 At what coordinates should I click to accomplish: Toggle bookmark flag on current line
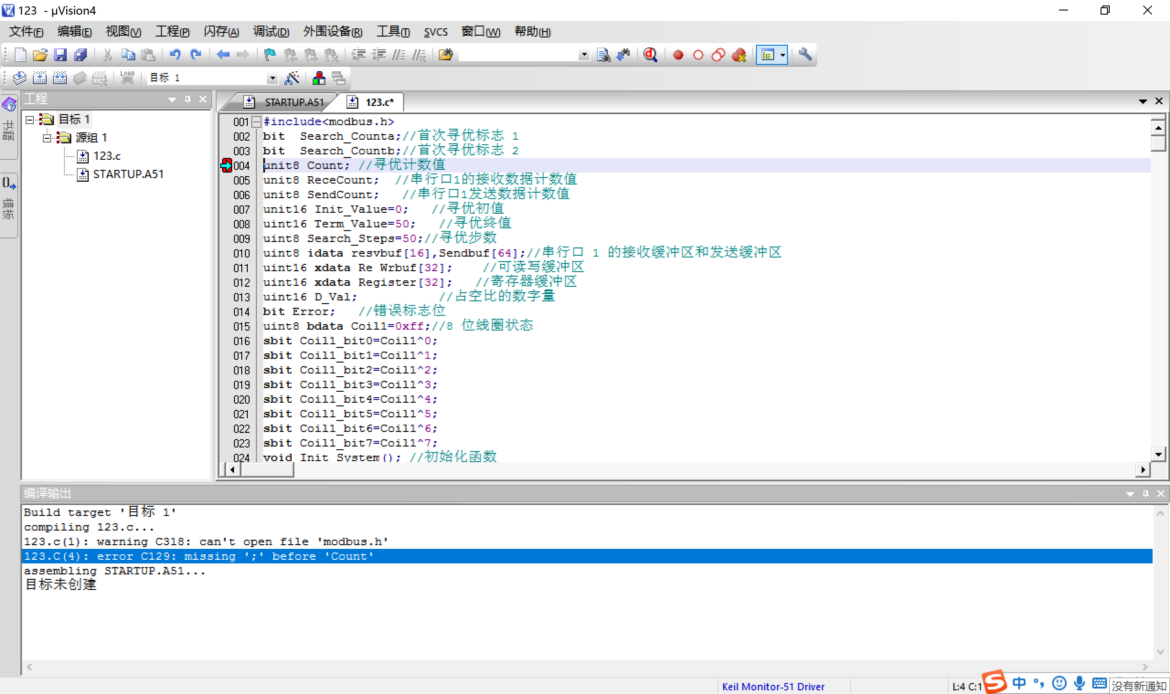tap(270, 55)
